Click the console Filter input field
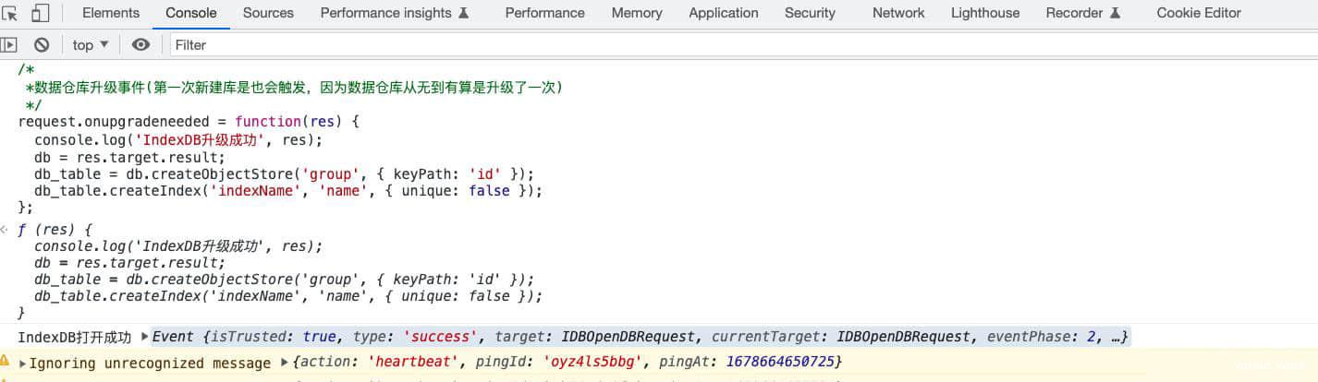The image size is (1318, 382). tap(647, 44)
